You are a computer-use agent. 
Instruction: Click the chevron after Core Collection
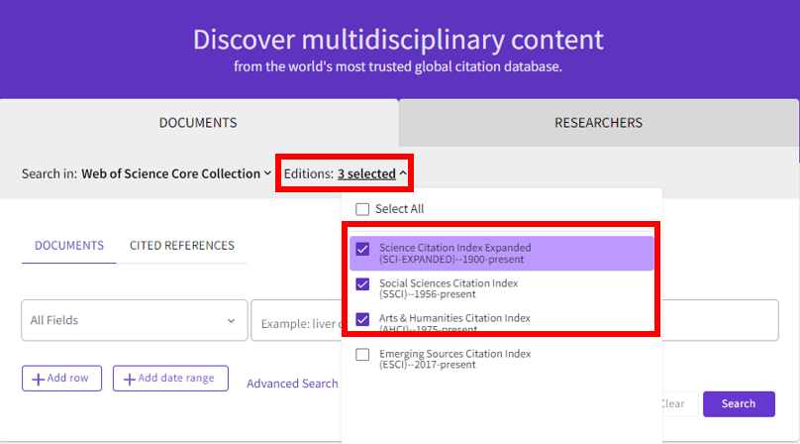coord(267,173)
